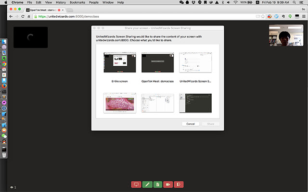308x192 pixels.
Task: Click the Bo profile button
Action: click(x=303, y=9)
